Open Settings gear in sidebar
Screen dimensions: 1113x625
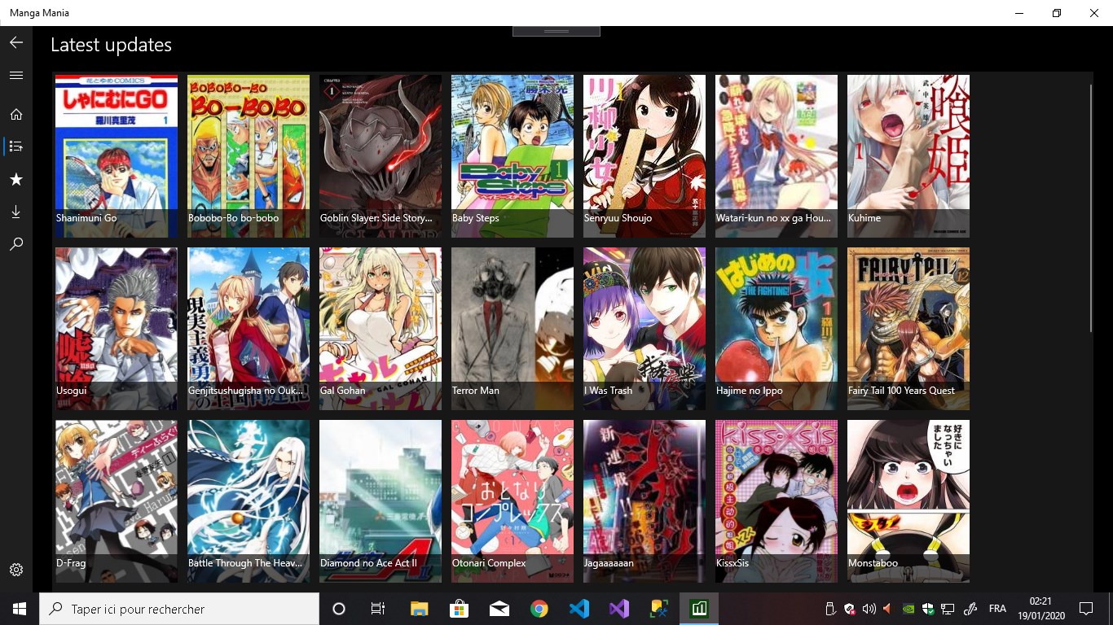[x=15, y=570]
